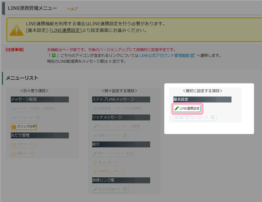The height and width of the screenshot is (202, 262).
Task: Click pencil icon on 友だちを増やす button
Action: [x=95, y=190]
